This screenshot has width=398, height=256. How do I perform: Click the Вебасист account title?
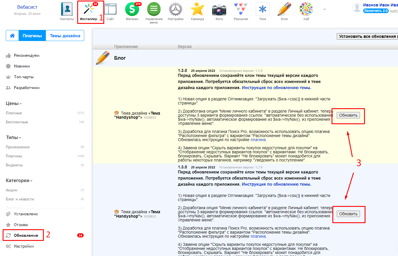click(x=27, y=7)
